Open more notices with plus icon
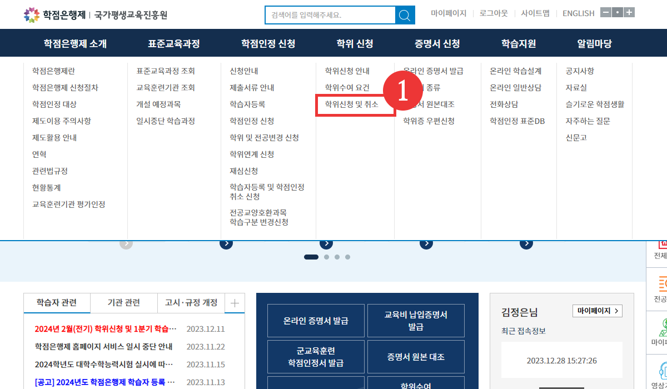The image size is (667, 389). click(x=235, y=303)
